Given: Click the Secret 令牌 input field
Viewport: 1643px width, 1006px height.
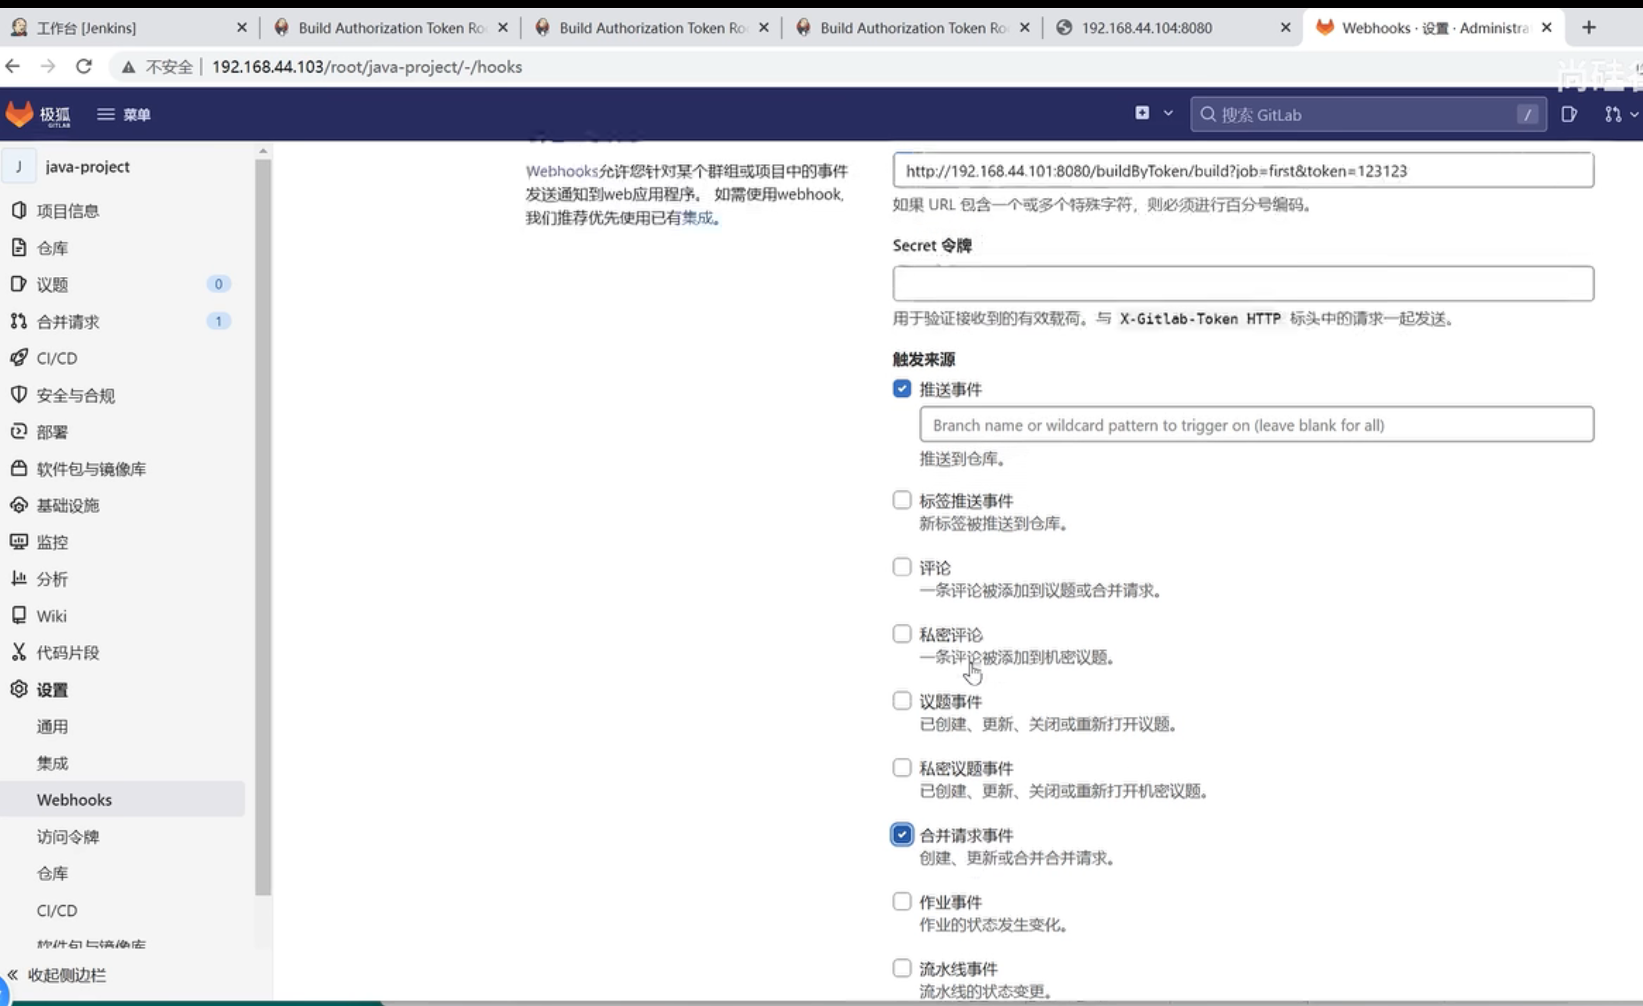Looking at the screenshot, I should tap(1243, 284).
